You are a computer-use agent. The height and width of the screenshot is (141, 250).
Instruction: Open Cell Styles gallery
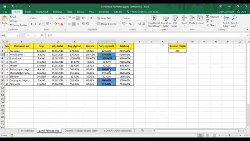point(175,22)
